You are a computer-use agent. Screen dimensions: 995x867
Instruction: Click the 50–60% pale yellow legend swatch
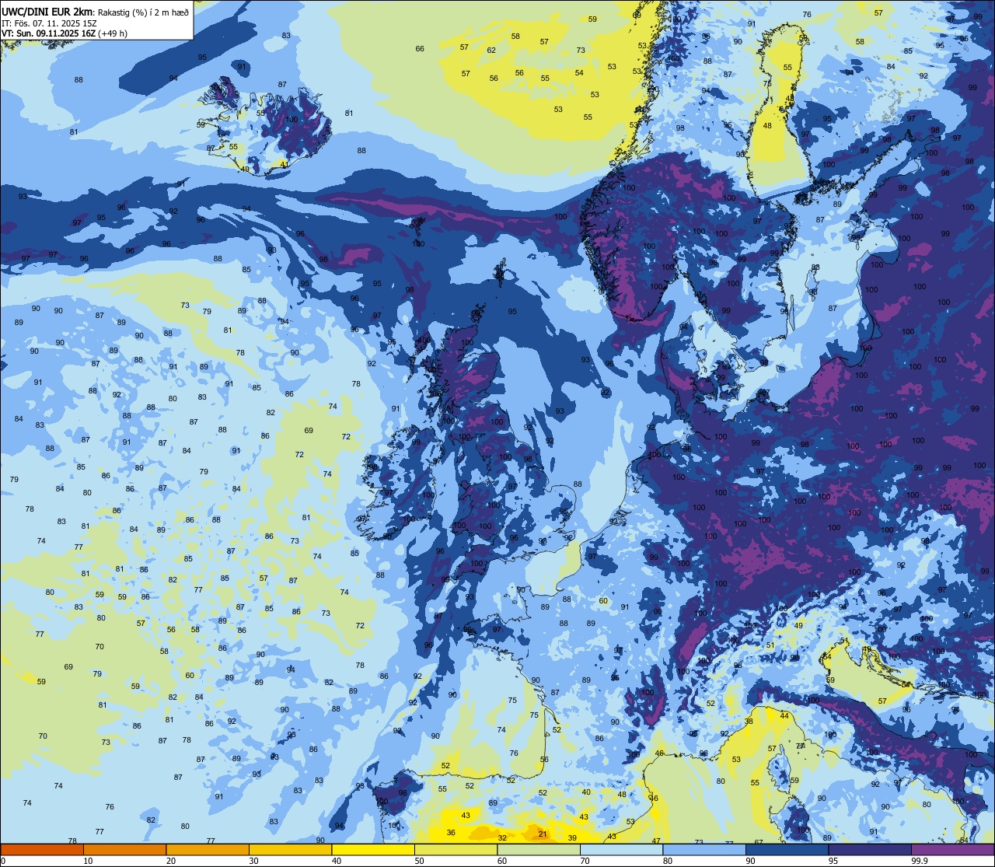click(456, 849)
